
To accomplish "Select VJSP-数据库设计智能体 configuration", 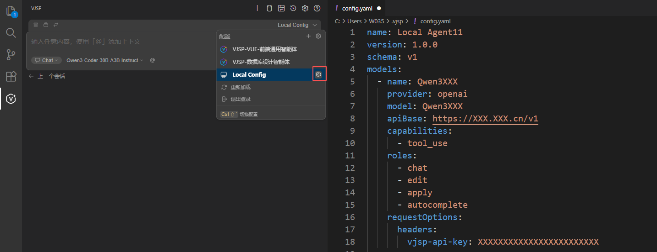I will [261, 62].
